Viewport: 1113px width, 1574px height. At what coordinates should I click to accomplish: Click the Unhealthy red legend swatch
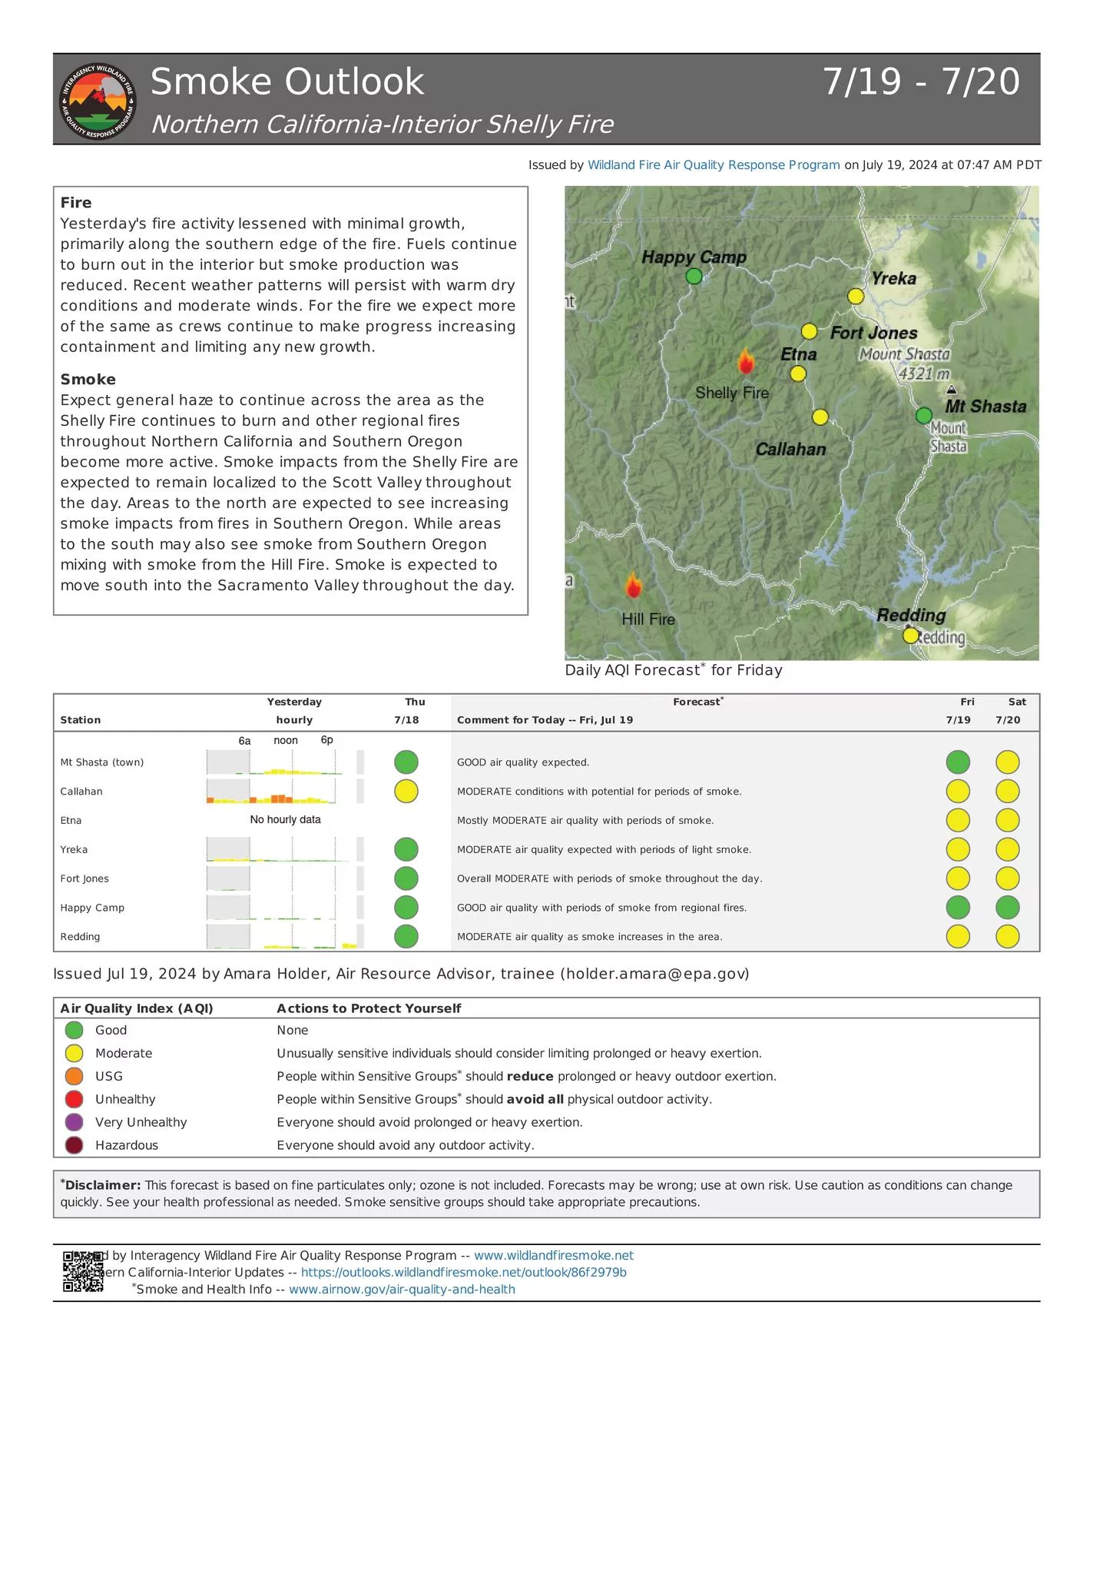74,1099
